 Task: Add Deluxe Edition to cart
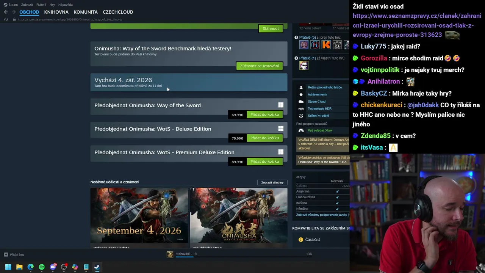264,138
